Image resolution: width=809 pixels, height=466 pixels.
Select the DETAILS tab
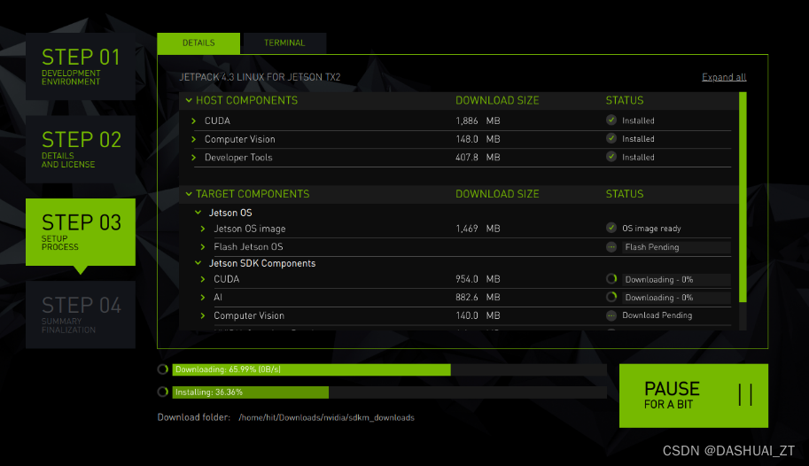[x=198, y=43]
